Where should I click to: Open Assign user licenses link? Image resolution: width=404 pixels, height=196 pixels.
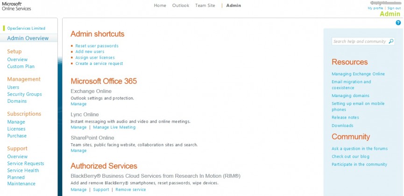click(95, 57)
